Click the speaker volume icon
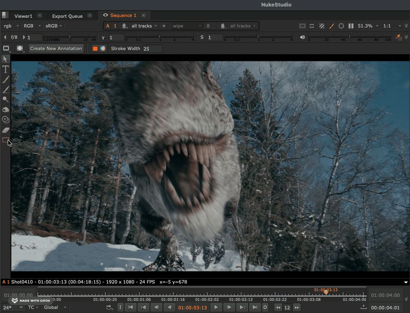The height and width of the screenshot is (313, 410). coord(302,37)
